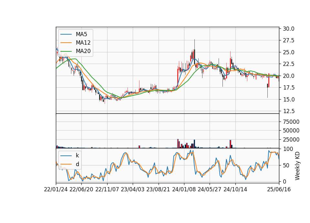Screen dimensions: 310x223
Task: Click the 22.5 price axis value
Action: [x=289, y=64]
